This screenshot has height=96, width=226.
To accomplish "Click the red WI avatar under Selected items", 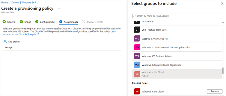I will coord(137,91).
